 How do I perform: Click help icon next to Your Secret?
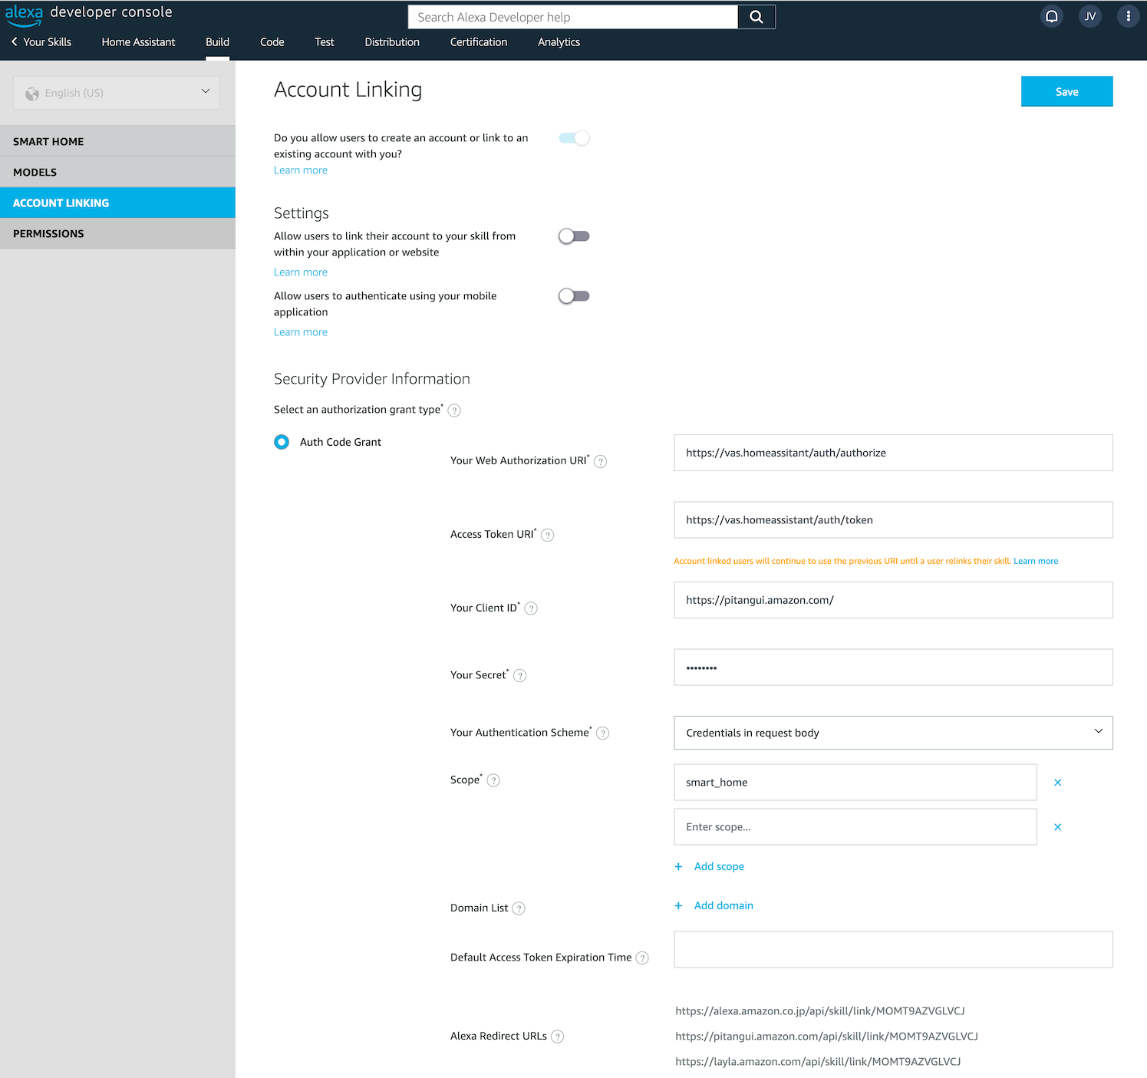coord(519,676)
